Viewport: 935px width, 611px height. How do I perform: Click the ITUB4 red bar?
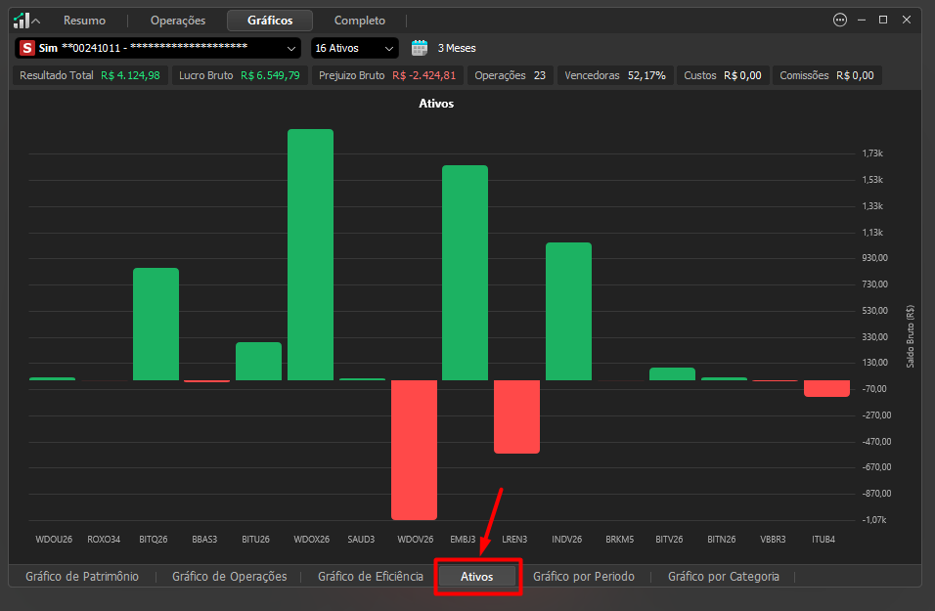click(826, 389)
